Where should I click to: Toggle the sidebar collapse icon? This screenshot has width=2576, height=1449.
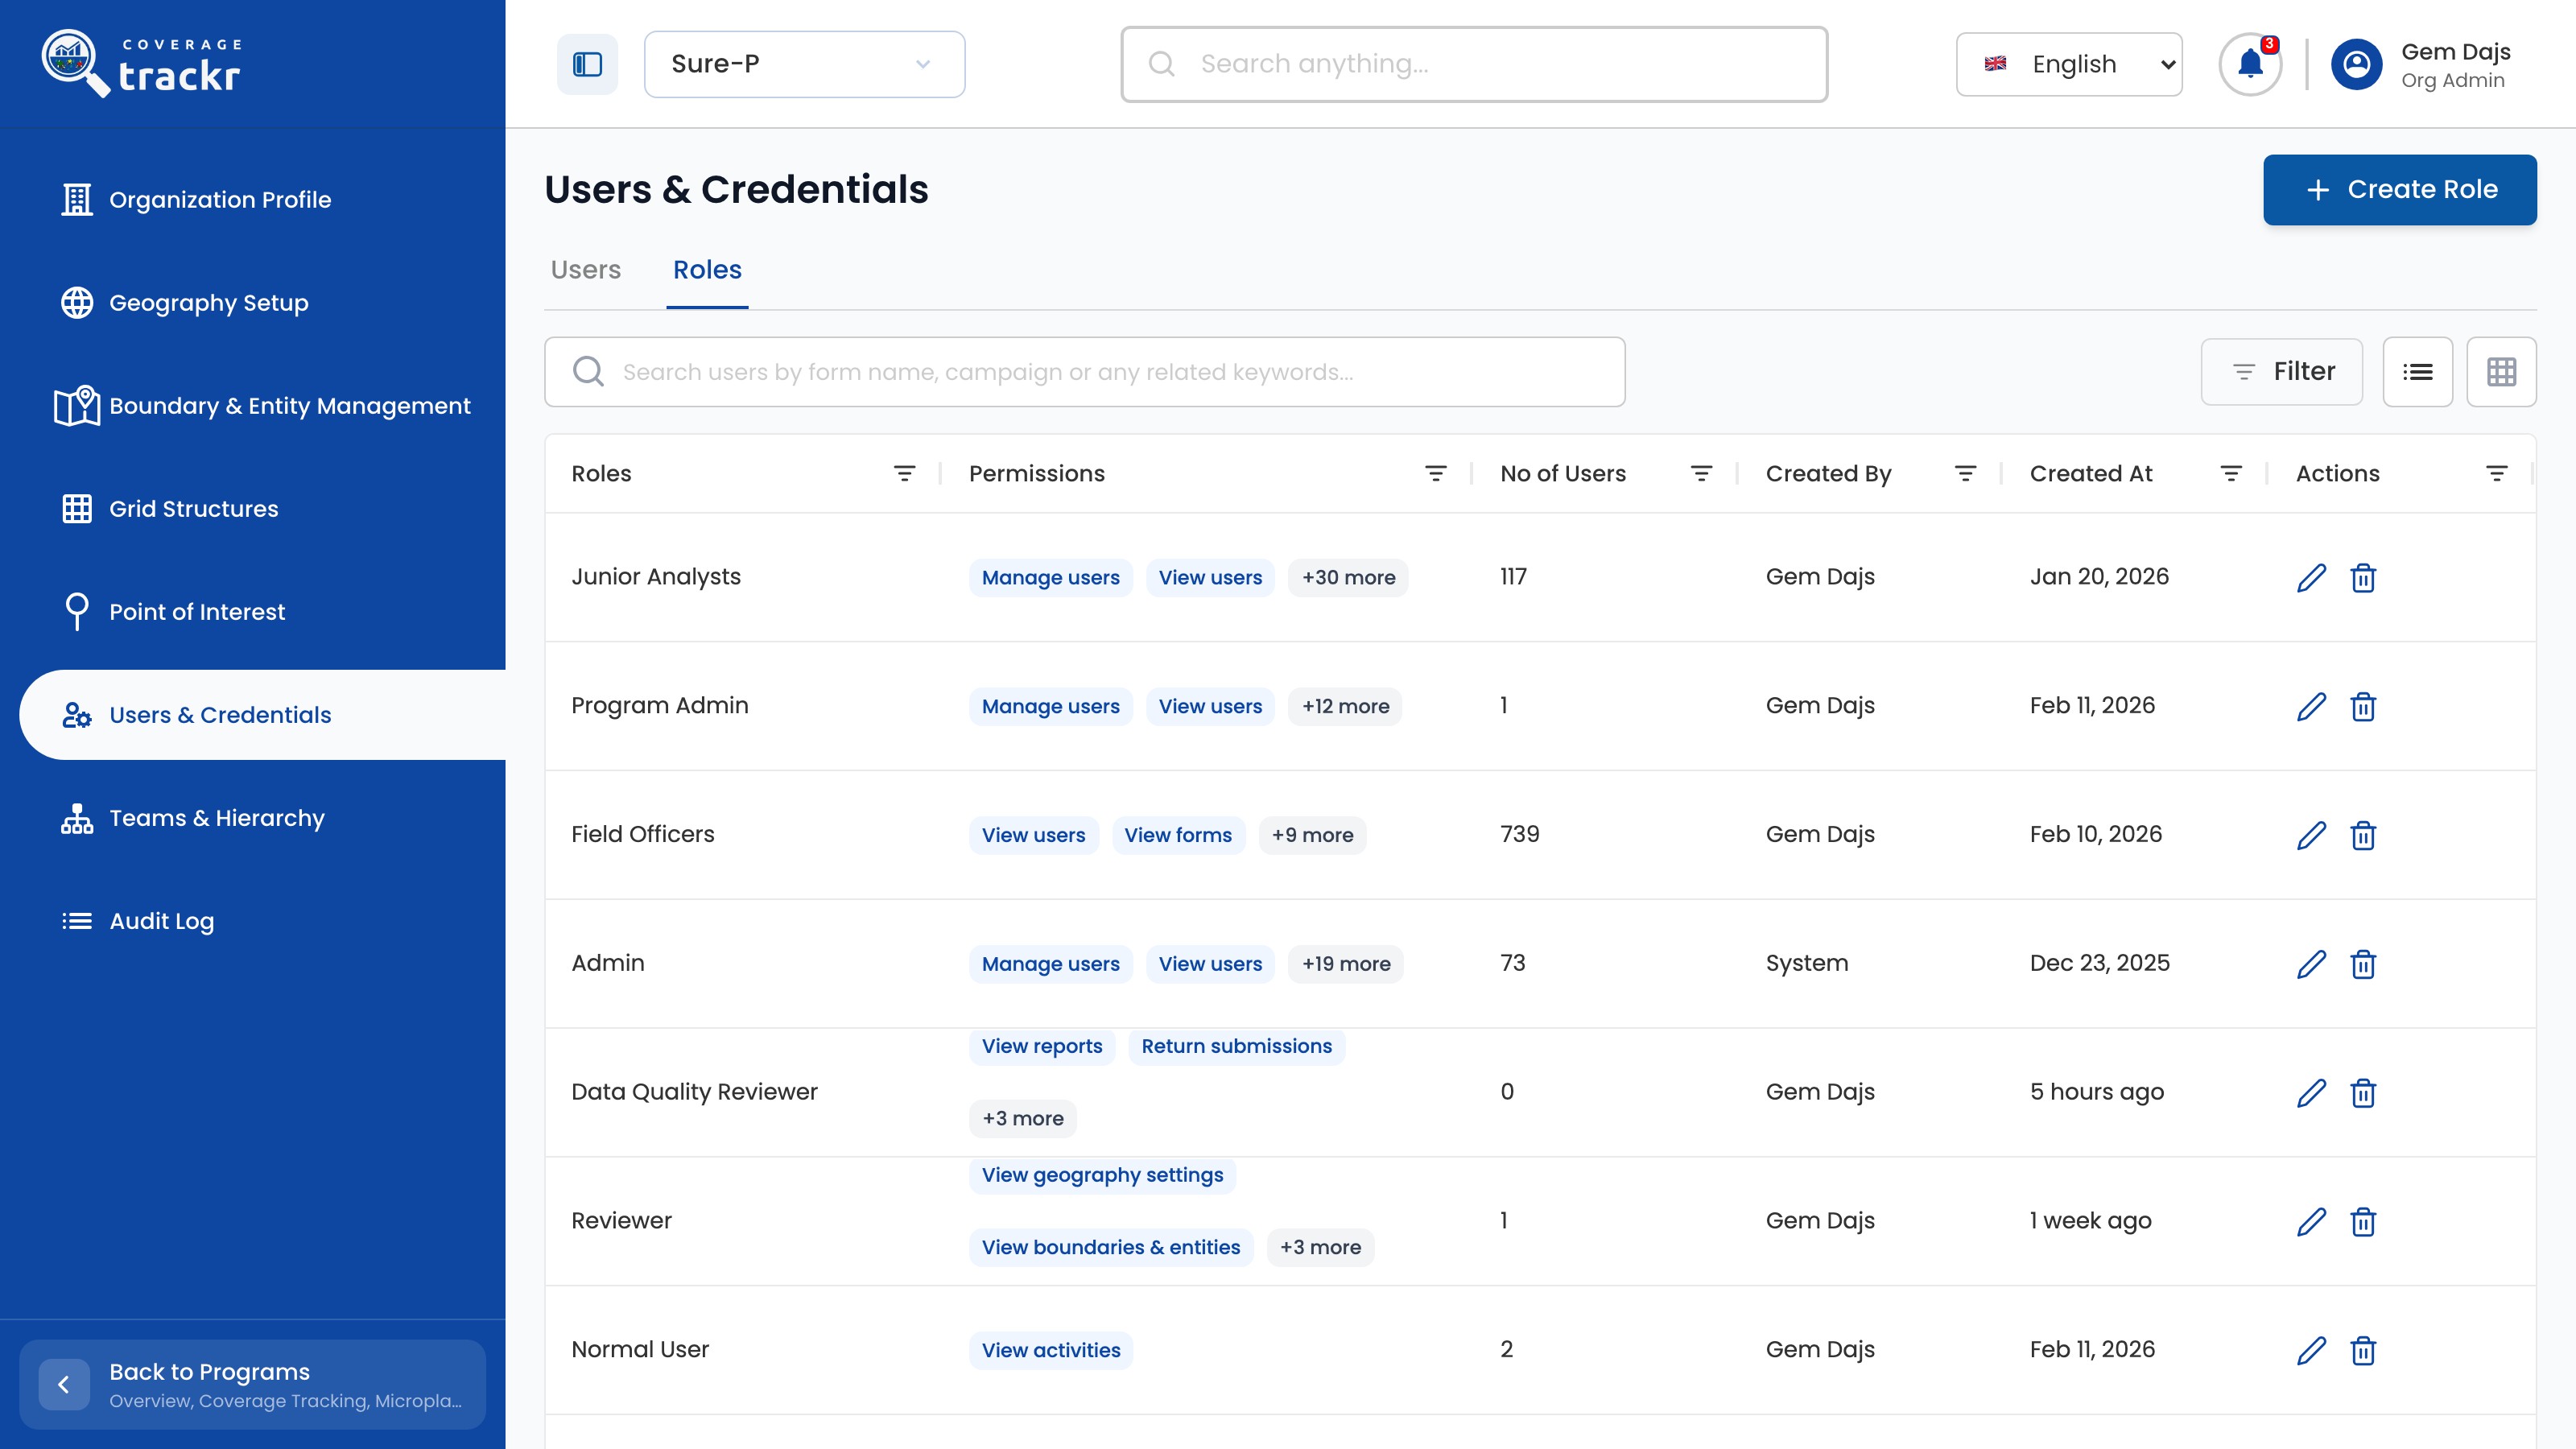[x=587, y=64]
